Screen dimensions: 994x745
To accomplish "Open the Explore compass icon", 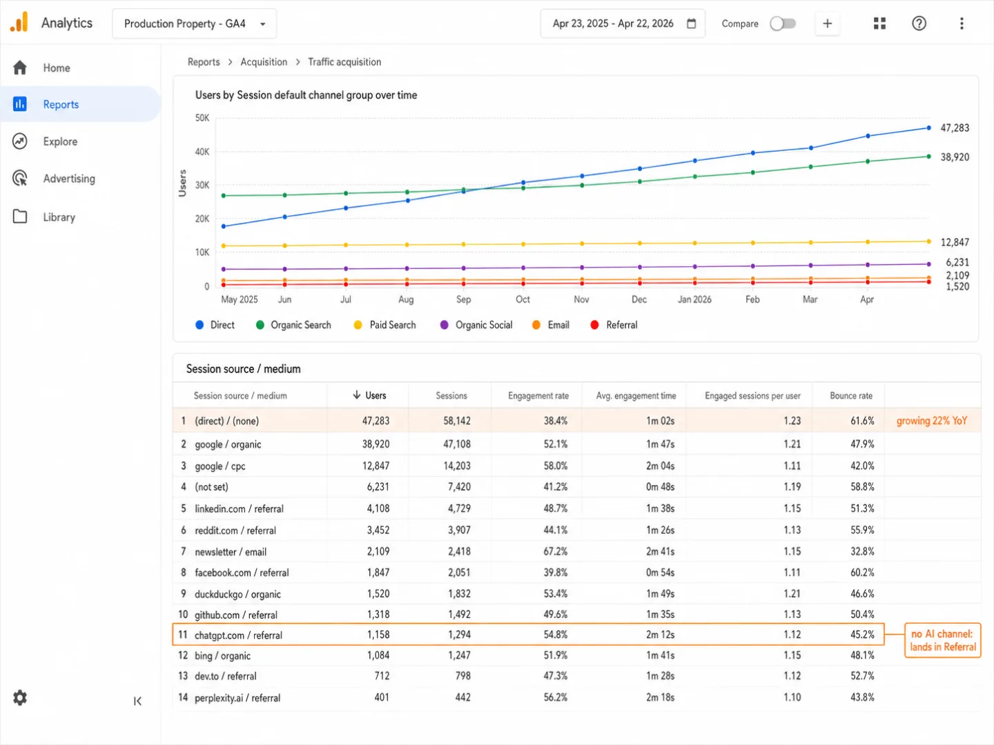I will (x=20, y=141).
